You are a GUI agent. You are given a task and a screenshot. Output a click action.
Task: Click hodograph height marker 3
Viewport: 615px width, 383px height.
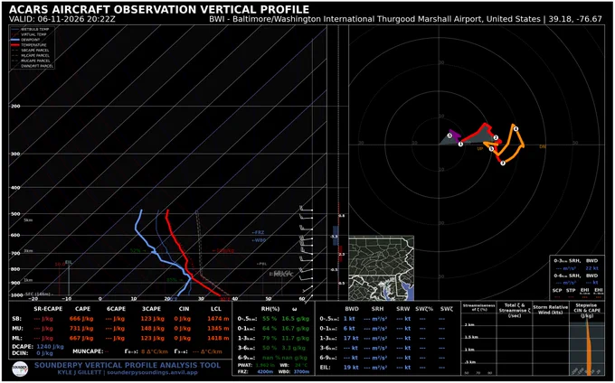click(x=503, y=163)
